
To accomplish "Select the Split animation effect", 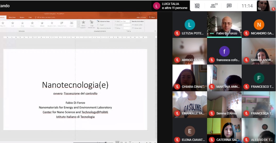I will pos(12,24).
